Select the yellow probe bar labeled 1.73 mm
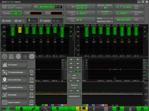The width and height of the screenshot is (149, 111). pyautogui.click(x=20, y=30)
